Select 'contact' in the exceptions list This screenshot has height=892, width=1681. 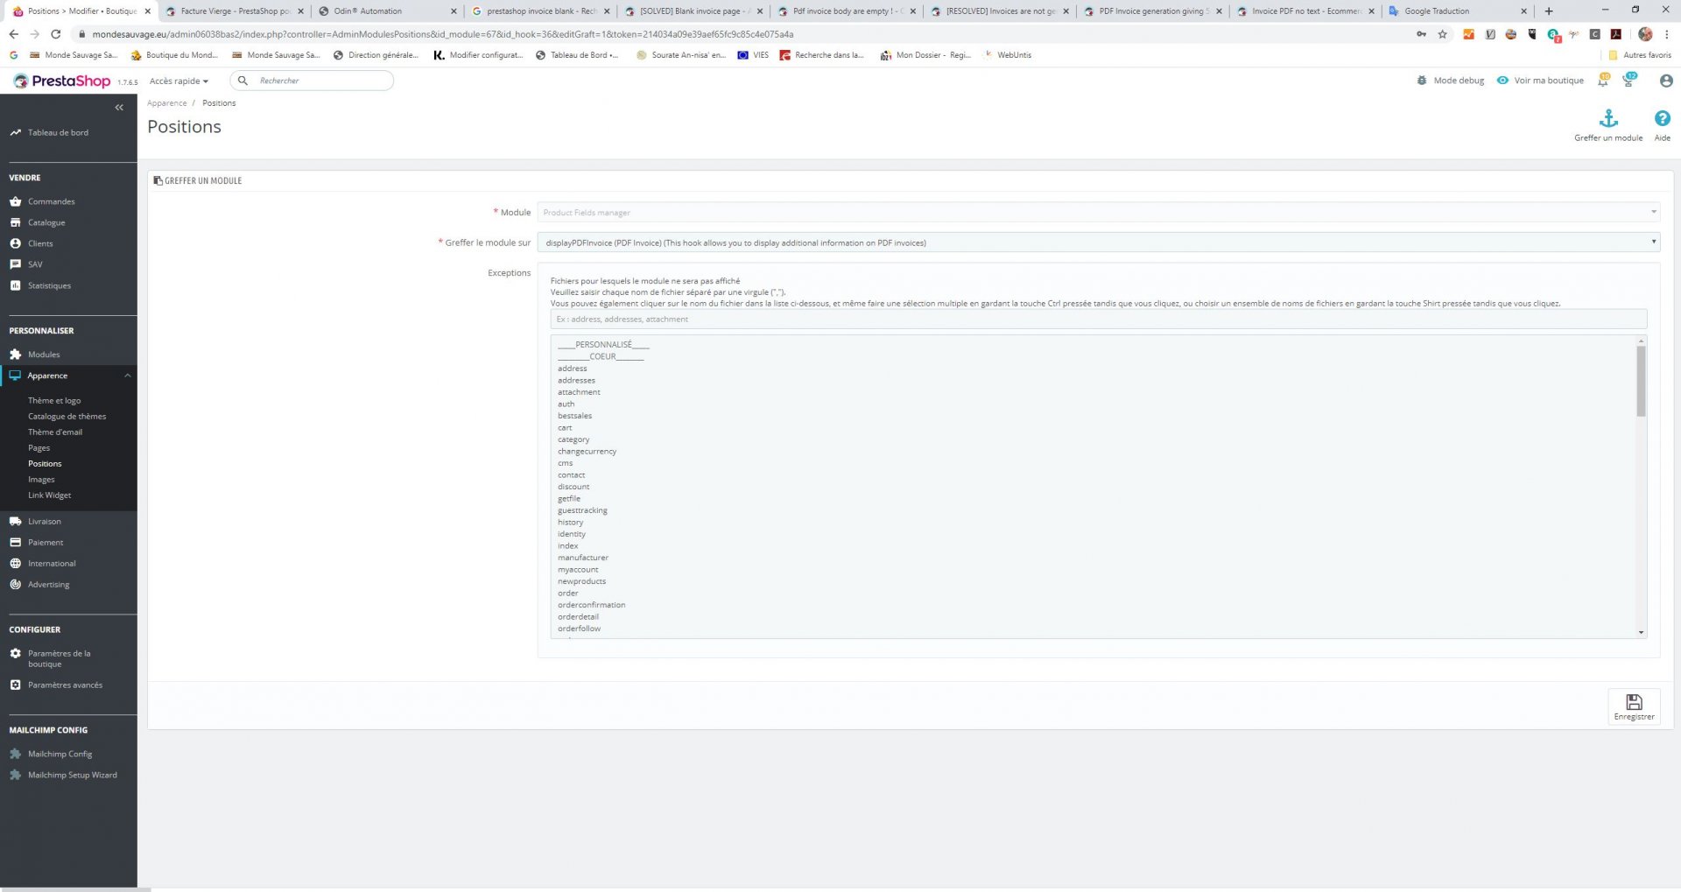click(x=571, y=475)
